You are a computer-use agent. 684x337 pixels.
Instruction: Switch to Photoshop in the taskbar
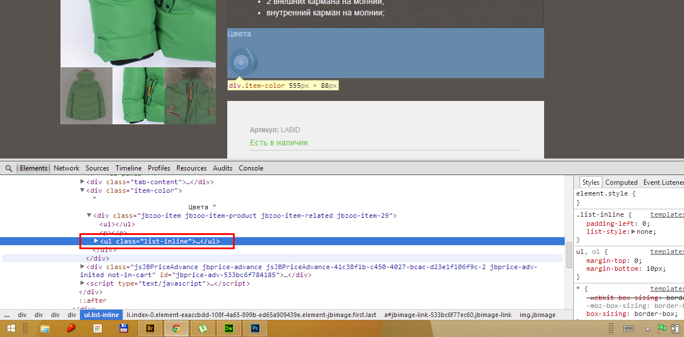[x=254, y=328]
